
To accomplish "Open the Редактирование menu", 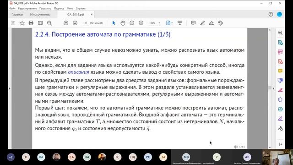I will [27, 8].
